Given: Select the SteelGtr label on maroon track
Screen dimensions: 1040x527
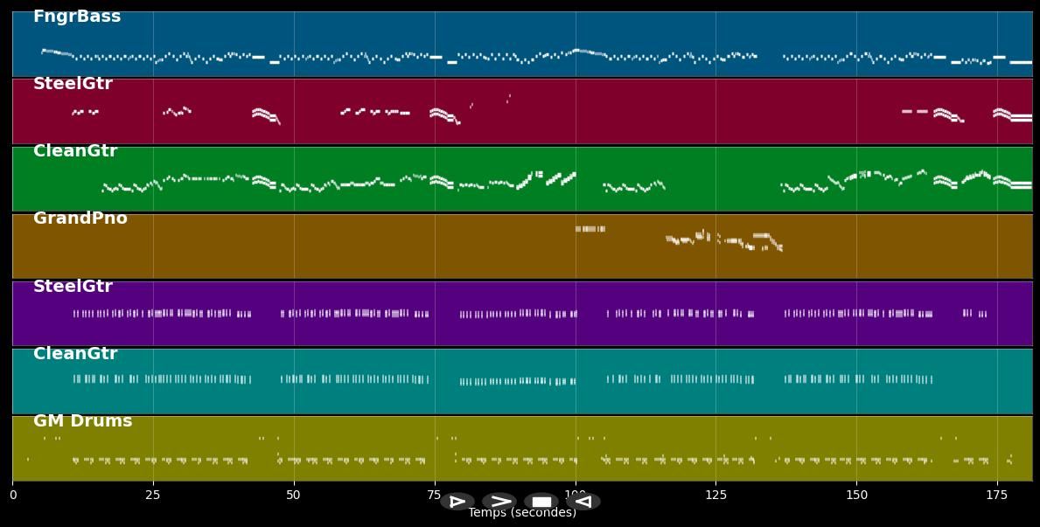Looking at the screenshot, I should pos(73,84).
